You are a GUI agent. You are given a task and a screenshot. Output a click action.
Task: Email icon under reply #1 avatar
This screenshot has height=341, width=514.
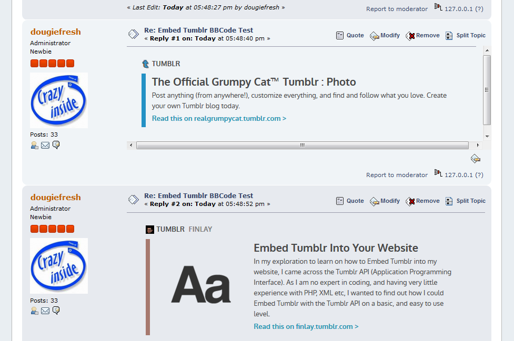pyautogui.click(x=45, y=146)
